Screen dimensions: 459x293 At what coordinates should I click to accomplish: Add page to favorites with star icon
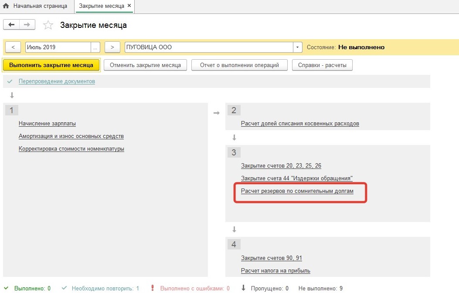click(48, 25)
